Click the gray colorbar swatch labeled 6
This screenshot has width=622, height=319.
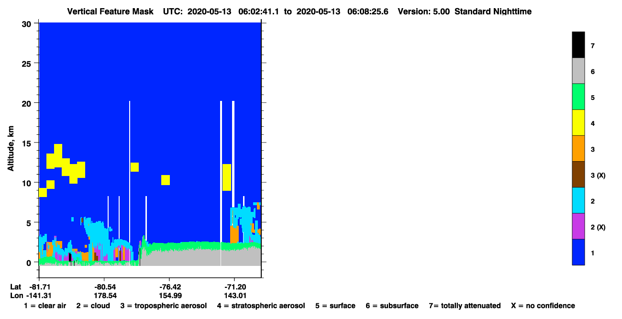coord(578,71)
